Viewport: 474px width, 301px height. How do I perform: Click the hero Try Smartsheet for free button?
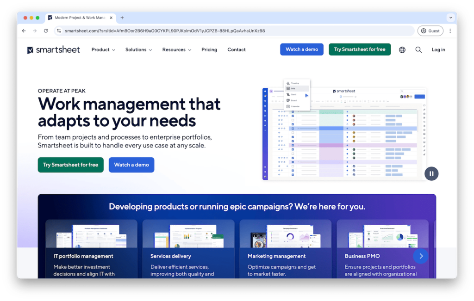(x=70, y=165)
